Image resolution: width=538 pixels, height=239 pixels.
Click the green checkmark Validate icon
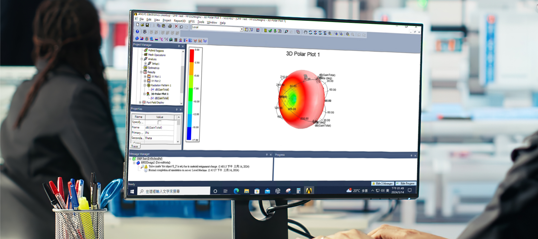270,30
